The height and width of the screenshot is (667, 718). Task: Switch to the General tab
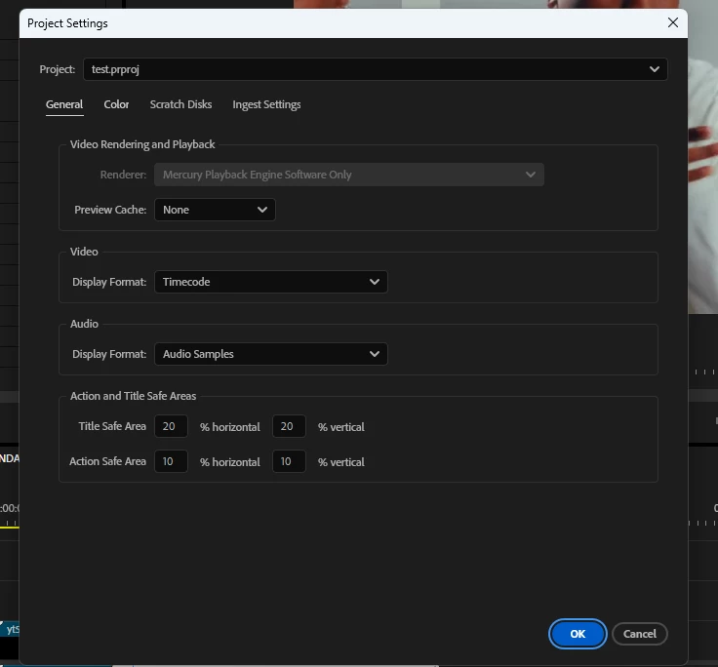point(64,105)
